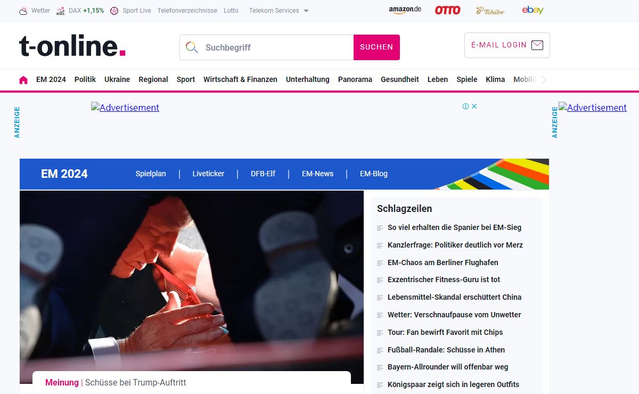Open the Tchibo logo link
This screenshot has width=639, height=394.
pos(490,10)
